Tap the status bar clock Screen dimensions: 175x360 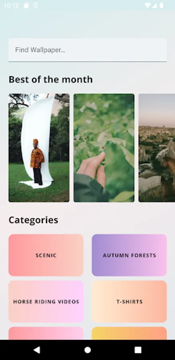(x=11, y=6)
